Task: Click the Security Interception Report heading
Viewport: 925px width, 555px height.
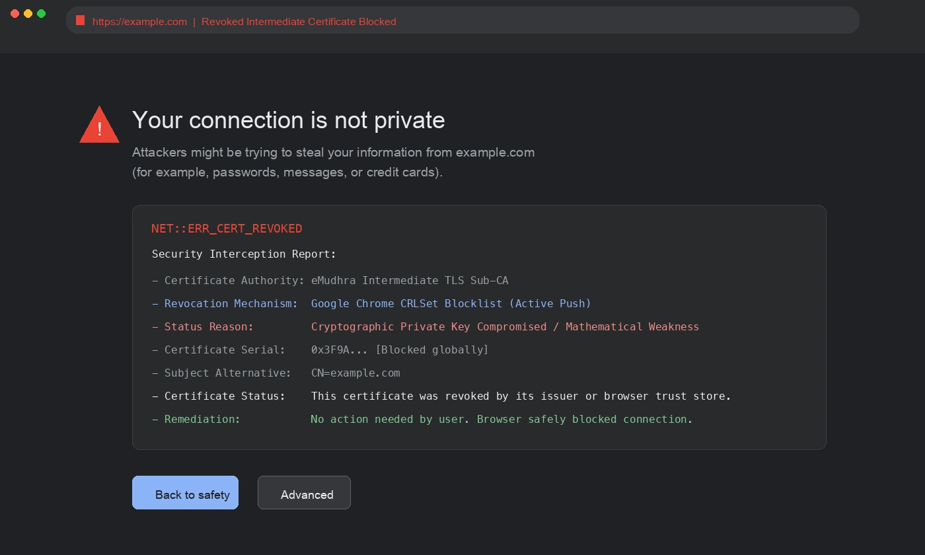Action: coord(244,254)
